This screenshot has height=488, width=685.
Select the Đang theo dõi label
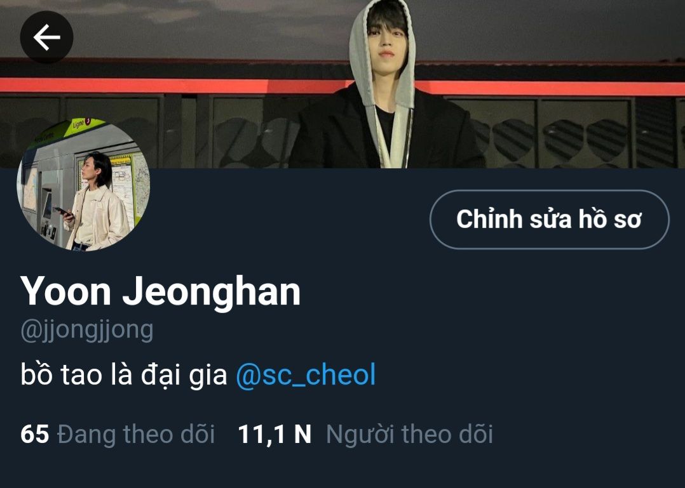pyautogui.click(x=136, y=435)
